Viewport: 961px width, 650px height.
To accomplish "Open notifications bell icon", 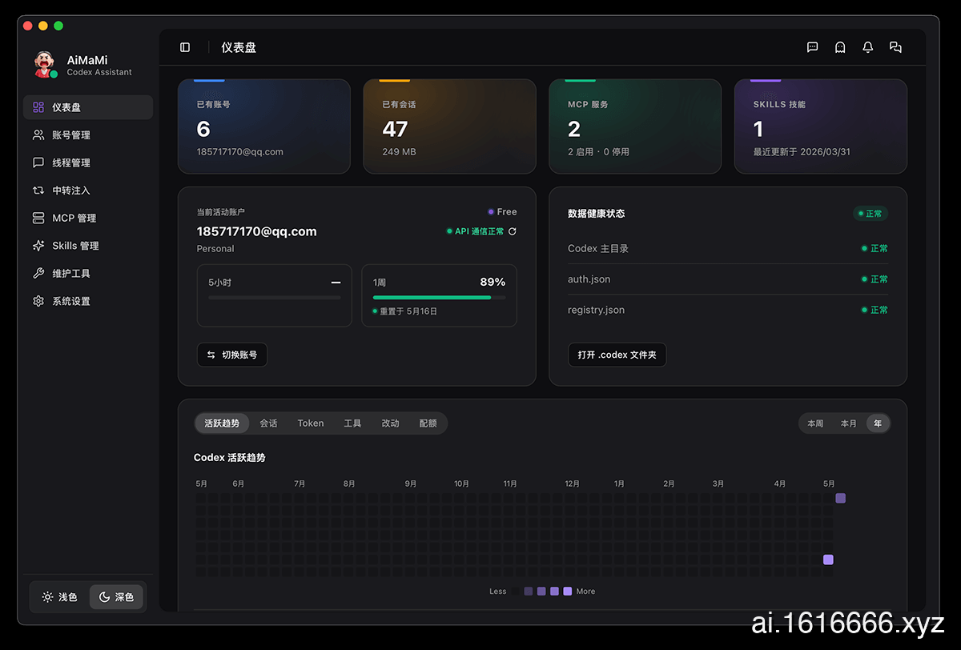I will (x=867, y=47).
